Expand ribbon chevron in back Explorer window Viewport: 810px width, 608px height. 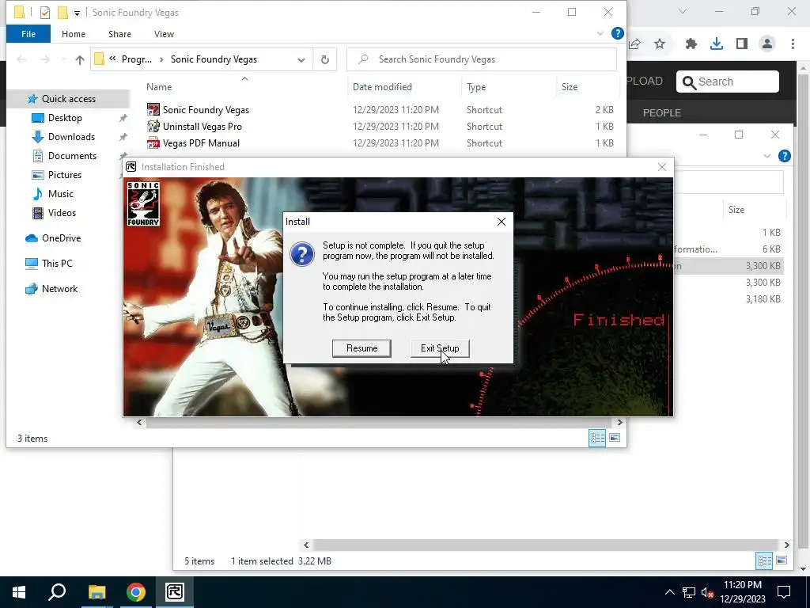767,156
